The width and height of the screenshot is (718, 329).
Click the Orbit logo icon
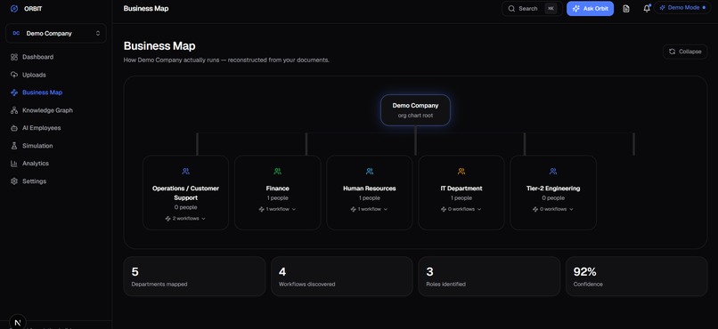pos(14,9)
